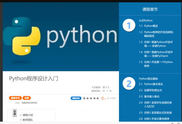
Task: Open section 1.4 安装PyCharm task
Action: [x=156, y=54]
